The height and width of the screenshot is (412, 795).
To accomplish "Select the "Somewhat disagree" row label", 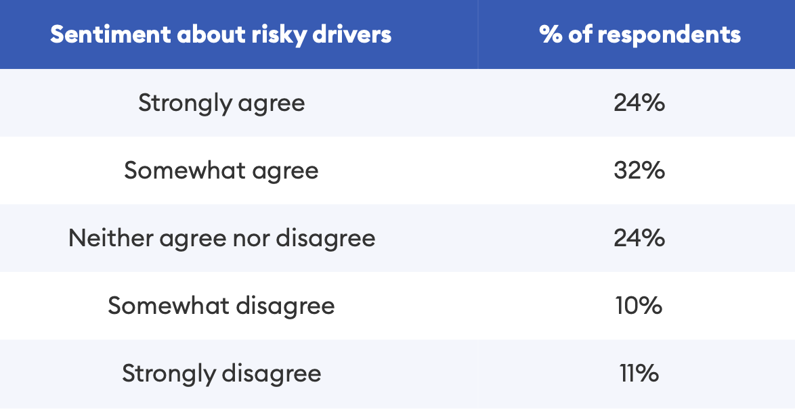I will pyautogui.click(x=221, y=306).
